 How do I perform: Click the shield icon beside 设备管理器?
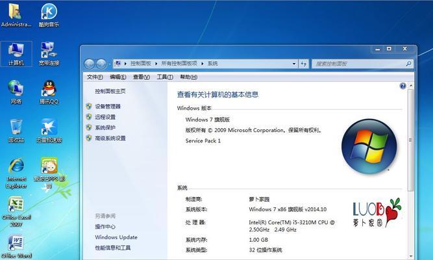[89, 106]
